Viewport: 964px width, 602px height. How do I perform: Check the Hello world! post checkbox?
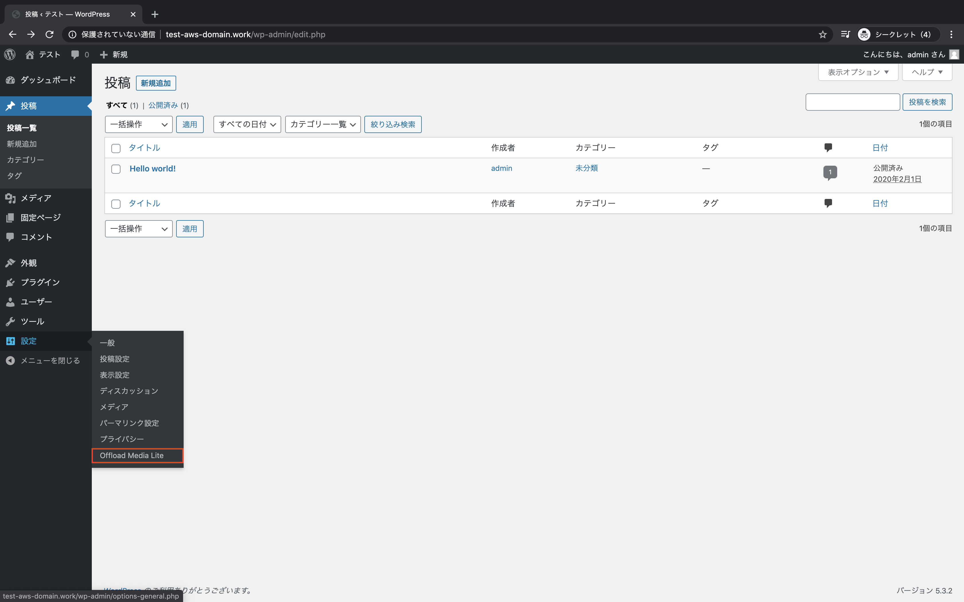[x=116, y=169]
